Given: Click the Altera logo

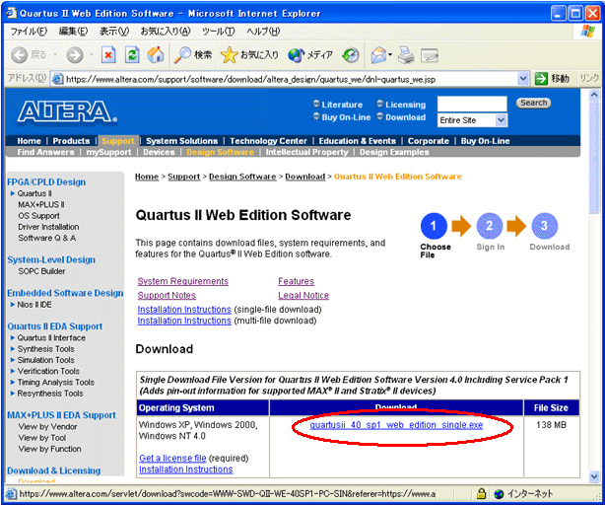Looking at the screenshot, I should tap(55, 109).
